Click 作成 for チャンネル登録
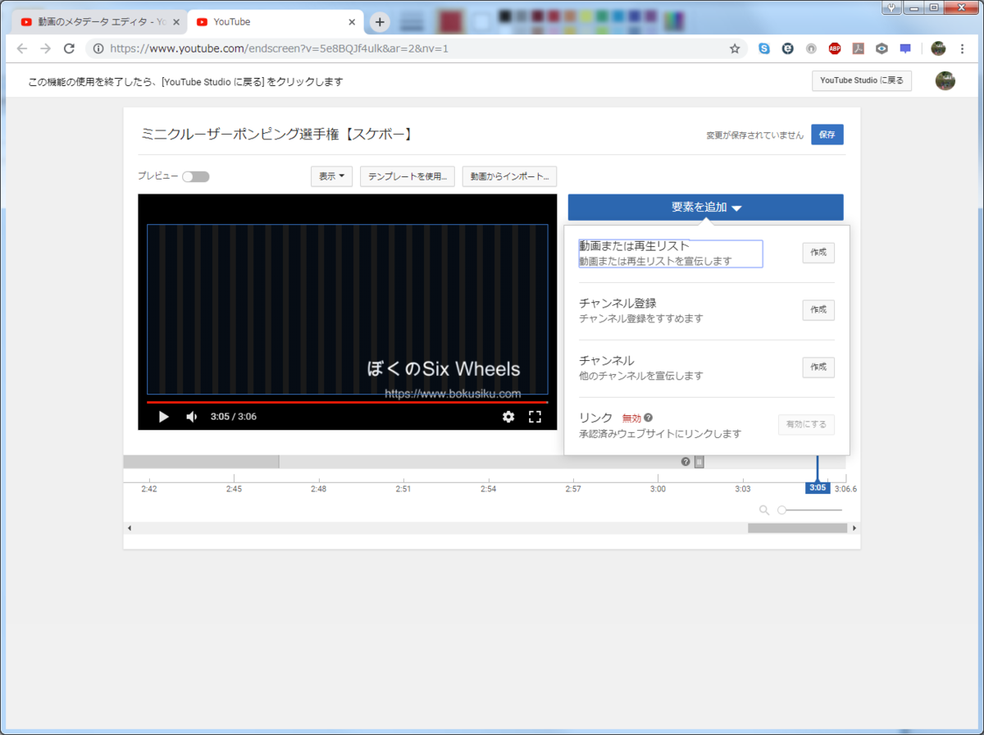This screenshot has height=735, width=984. coord(818,310)
